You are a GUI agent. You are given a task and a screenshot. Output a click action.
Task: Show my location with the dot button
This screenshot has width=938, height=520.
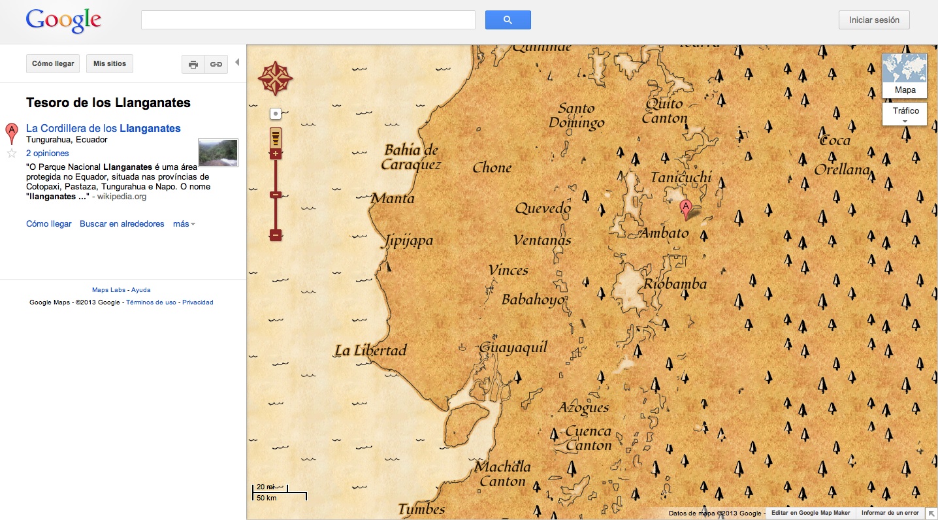coord(276,114)
